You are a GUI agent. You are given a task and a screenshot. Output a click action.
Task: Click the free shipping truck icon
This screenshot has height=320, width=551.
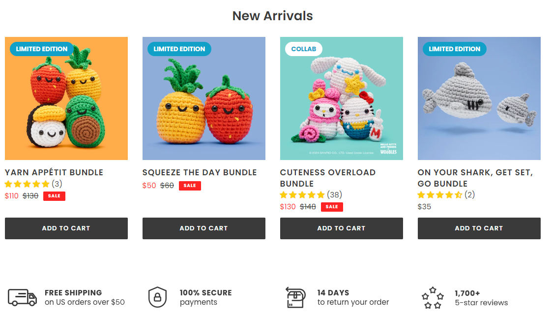[x=22, y=297]
